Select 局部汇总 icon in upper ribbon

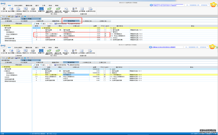pyautogui.click(x=26, y=9)
